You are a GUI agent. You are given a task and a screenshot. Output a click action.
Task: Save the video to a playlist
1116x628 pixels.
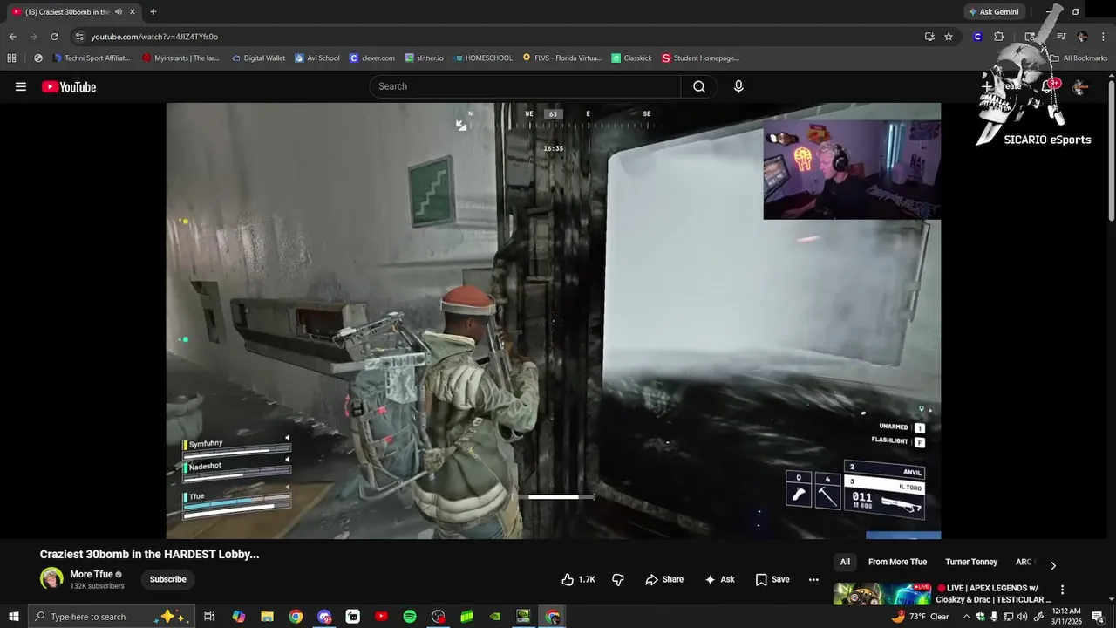tap(772, 579)
